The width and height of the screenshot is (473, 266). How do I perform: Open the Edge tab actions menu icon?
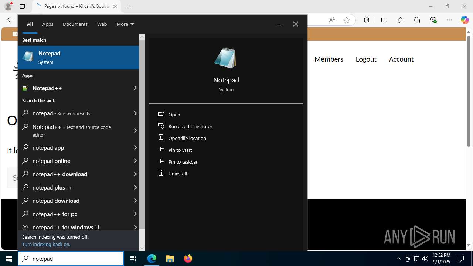22,6
